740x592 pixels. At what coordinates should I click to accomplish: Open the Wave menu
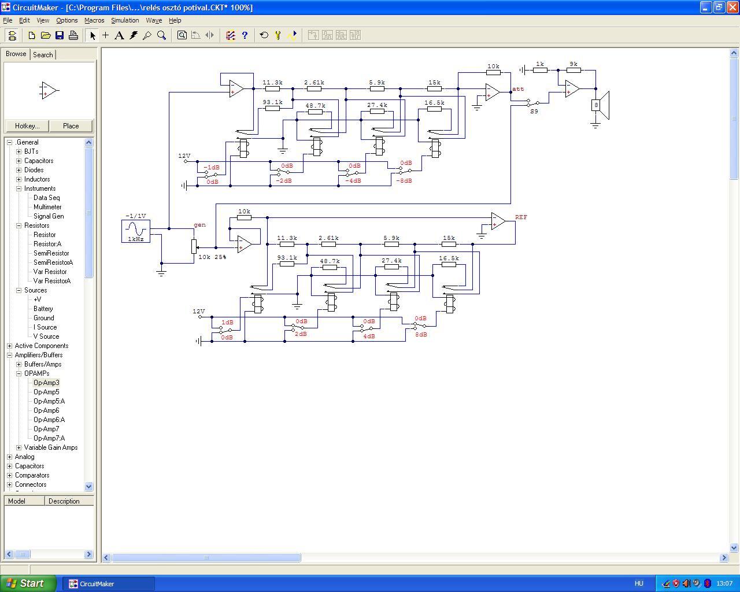154,20
